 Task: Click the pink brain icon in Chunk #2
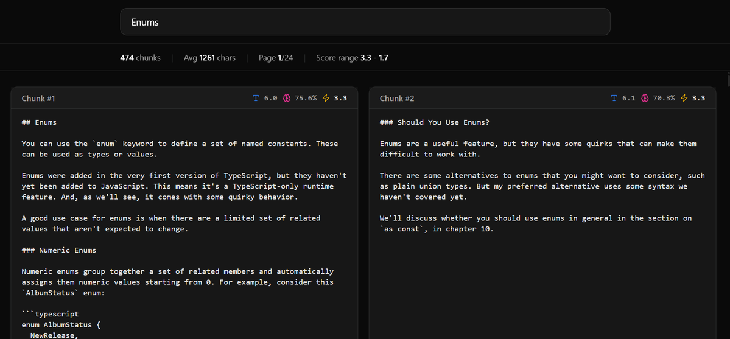tap(645, 98)
